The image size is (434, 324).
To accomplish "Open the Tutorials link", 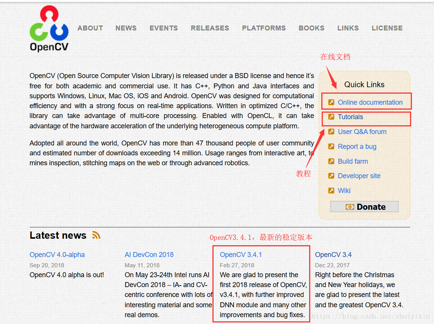I will pos(350,117).
